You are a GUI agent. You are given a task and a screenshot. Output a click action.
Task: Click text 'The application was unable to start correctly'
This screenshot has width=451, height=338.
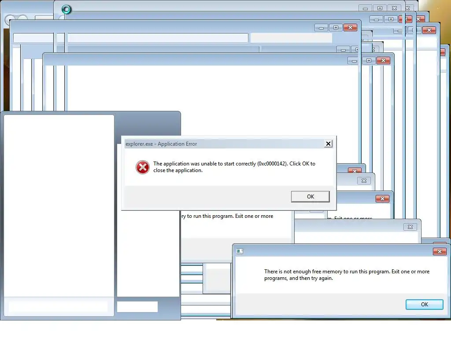pyautogui.click(x=204, y=164)
